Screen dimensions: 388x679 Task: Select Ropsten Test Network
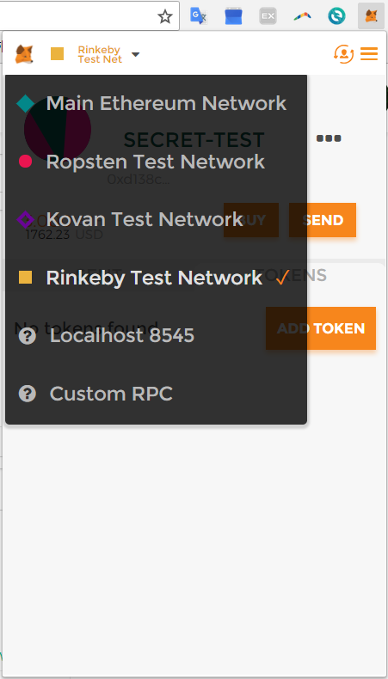[156, 162]
